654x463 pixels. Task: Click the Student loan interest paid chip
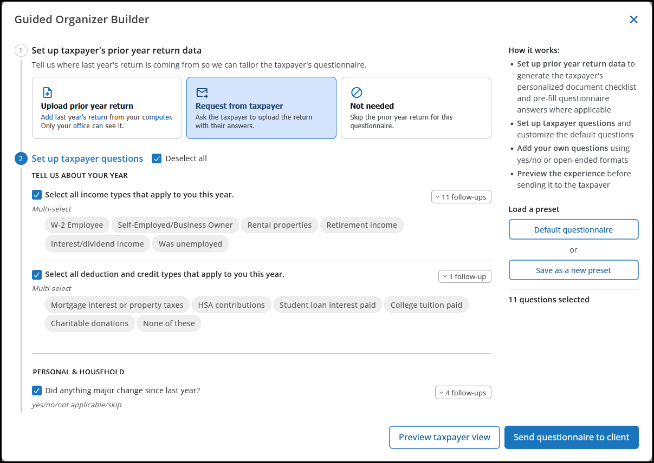click(327, 305)
